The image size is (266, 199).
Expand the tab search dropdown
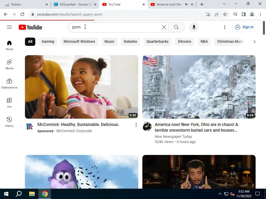224,4
